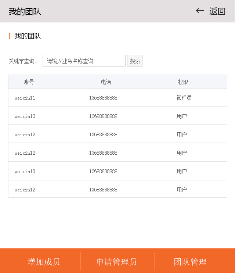Click the 管理员 permission cell
This screenshot has width=235, height=273.
[184, 98]
